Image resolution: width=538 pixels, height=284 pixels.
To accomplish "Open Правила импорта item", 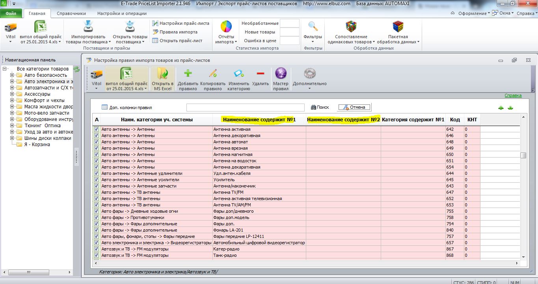I will coord(175,32).
